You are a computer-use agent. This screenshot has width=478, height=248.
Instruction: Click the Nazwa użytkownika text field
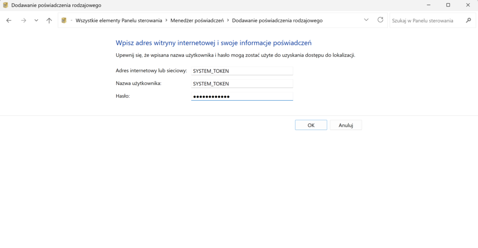(242, 83)
